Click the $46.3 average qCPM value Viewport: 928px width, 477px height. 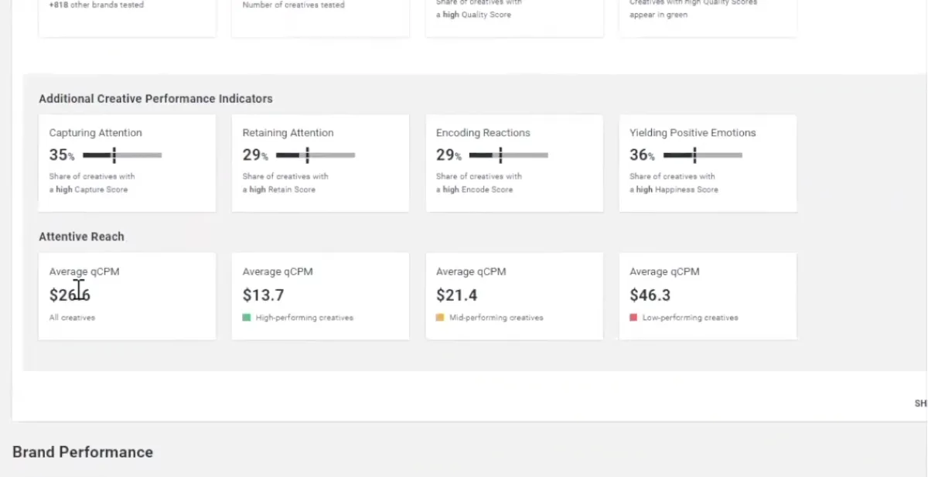coord(650,295)
